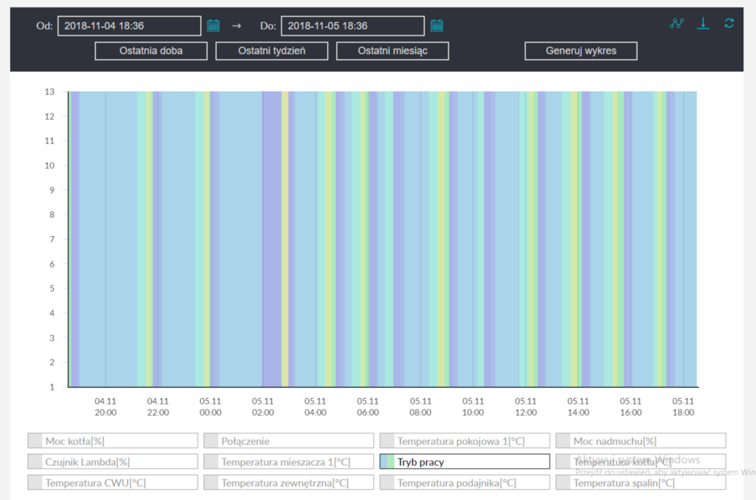756x500 pixels.
Task: Click the Od start date input field
Action: click(x=129, y=26)
